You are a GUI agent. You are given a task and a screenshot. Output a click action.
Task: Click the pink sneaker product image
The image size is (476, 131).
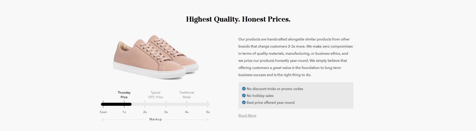click(156, 57)
